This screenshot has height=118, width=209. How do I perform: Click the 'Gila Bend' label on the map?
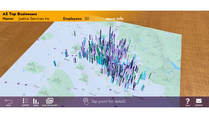(x=37, y=86)
